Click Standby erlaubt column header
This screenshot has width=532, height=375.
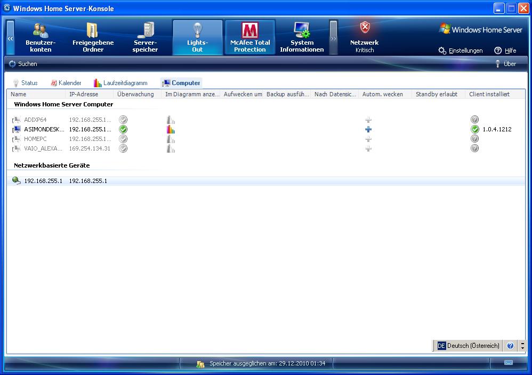(438, 94)
